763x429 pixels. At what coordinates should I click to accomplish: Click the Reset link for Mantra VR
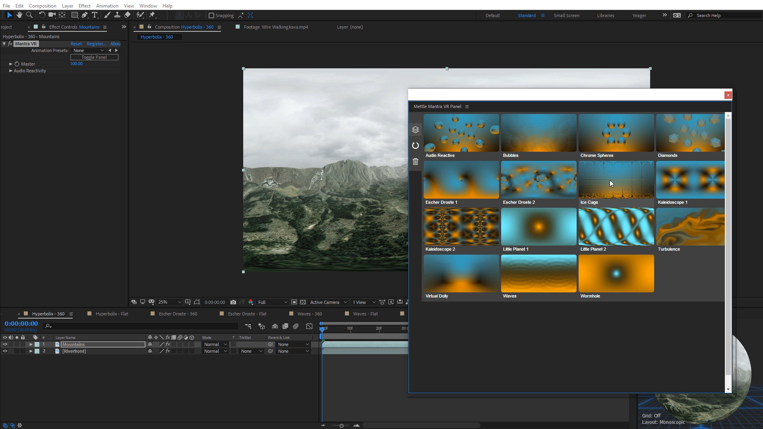[76, 44]
